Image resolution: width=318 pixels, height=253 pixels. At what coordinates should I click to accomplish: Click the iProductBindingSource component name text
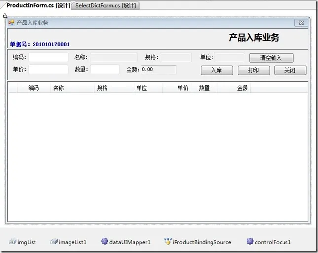202,242
